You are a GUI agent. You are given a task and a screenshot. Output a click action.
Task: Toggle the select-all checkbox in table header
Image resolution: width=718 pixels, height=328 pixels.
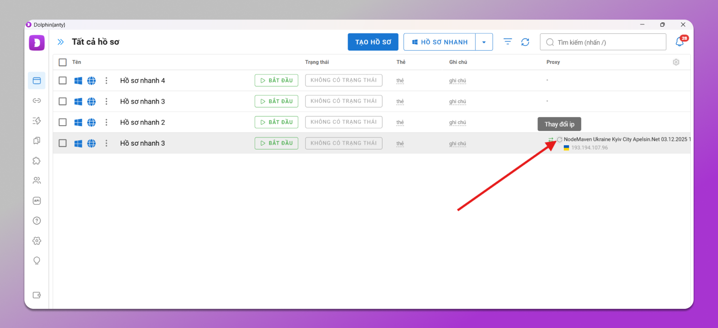(x=63, y=62)
